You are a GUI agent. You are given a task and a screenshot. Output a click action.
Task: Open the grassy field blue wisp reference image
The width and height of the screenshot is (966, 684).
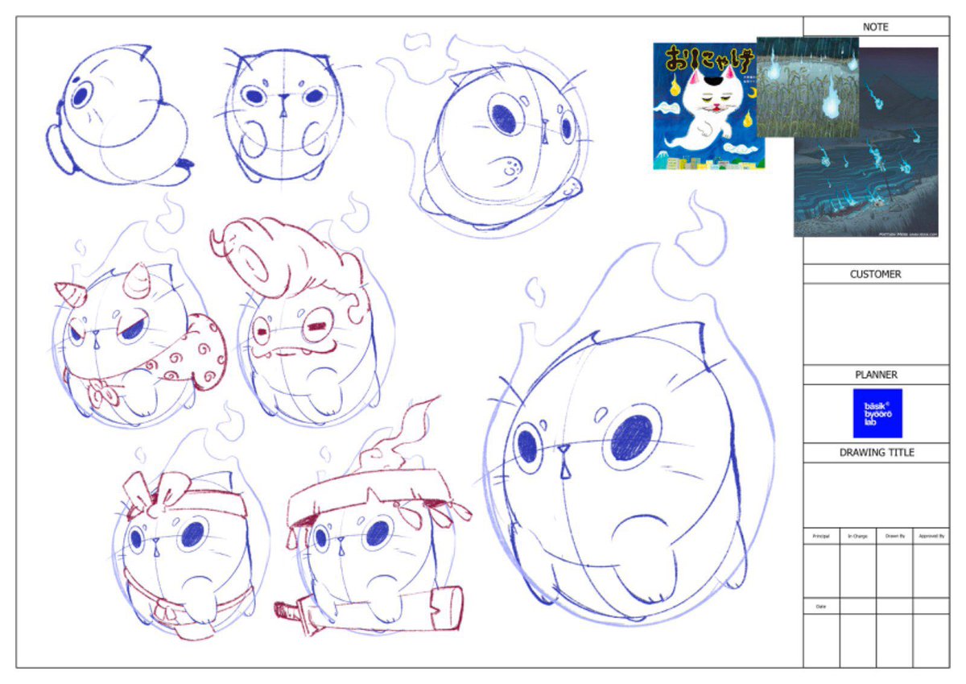coord(808,86)
